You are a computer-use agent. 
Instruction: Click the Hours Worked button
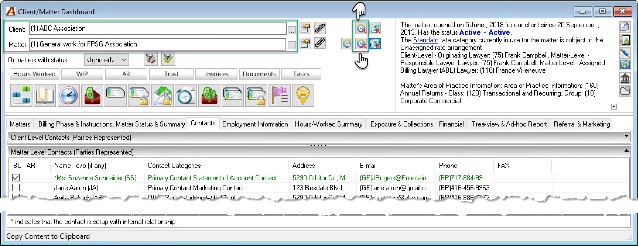tap(35, 74)
